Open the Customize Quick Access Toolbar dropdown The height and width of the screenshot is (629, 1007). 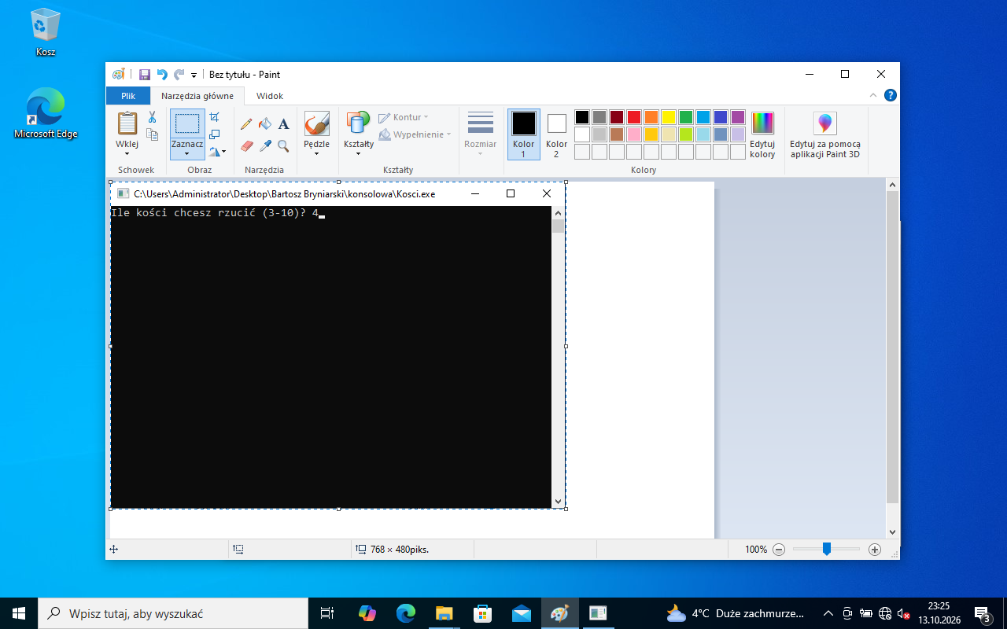194,75
